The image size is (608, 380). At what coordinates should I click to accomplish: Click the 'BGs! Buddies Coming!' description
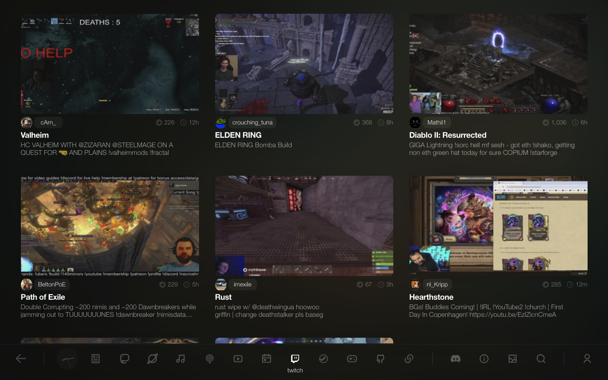pos(486,311)
